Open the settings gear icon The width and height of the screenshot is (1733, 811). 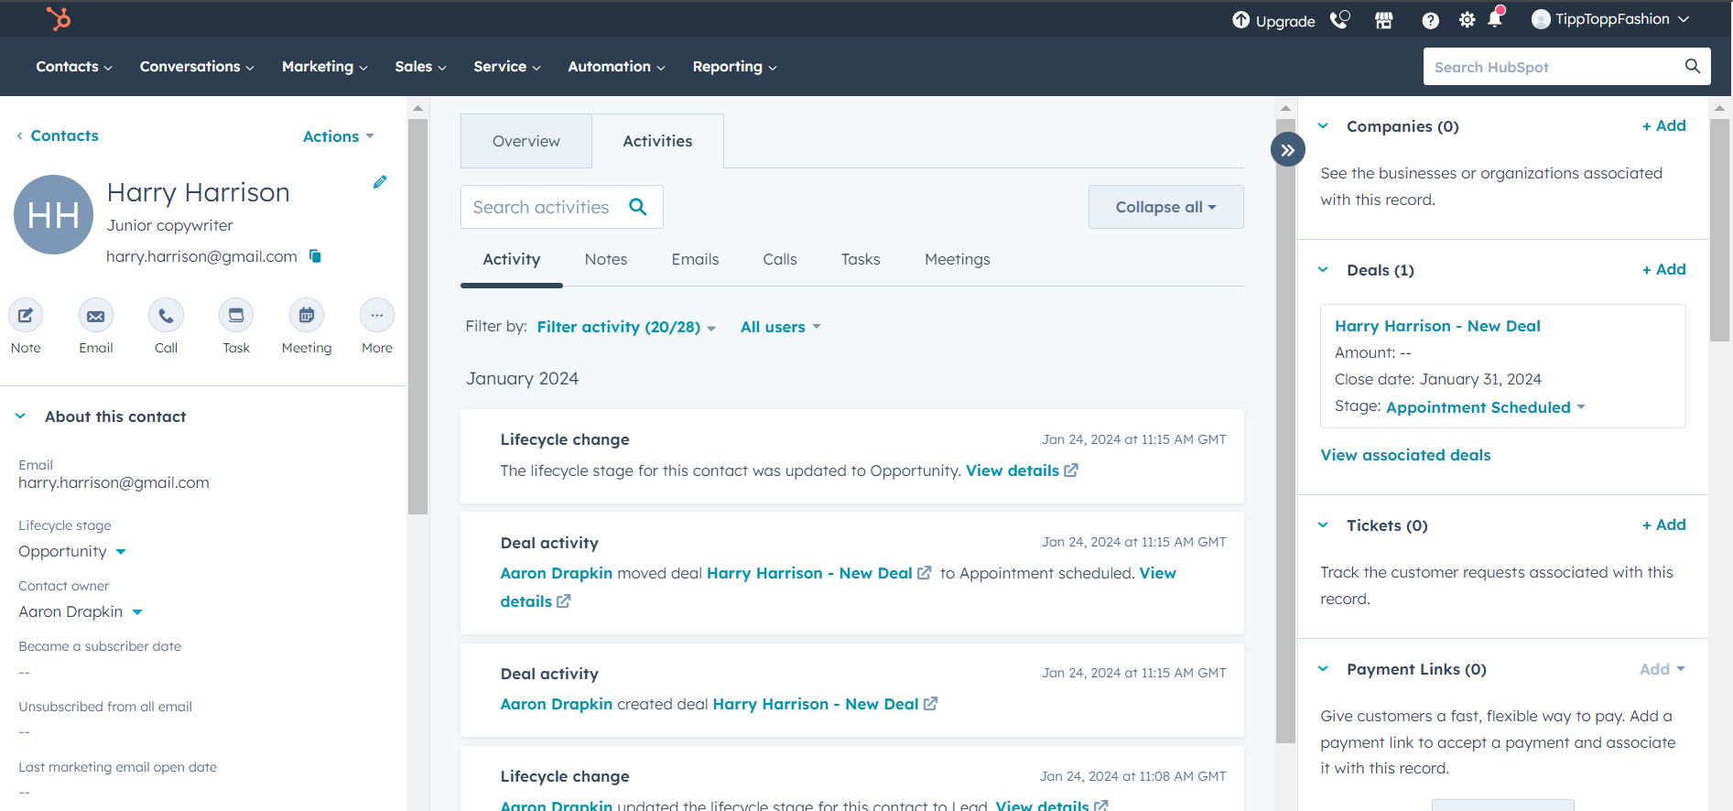click(x=1467, y=20)
